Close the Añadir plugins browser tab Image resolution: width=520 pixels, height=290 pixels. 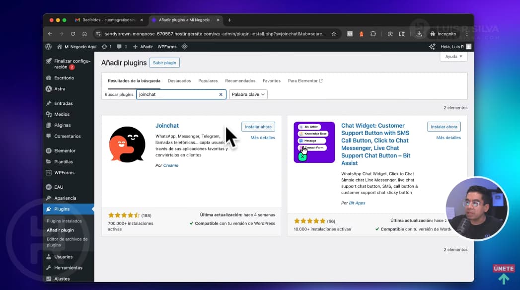[218, 20]
